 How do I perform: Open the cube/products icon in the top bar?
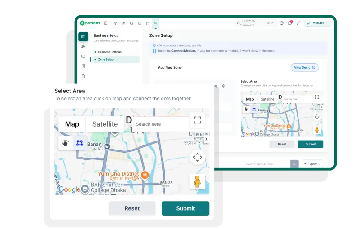pos(115,23)
